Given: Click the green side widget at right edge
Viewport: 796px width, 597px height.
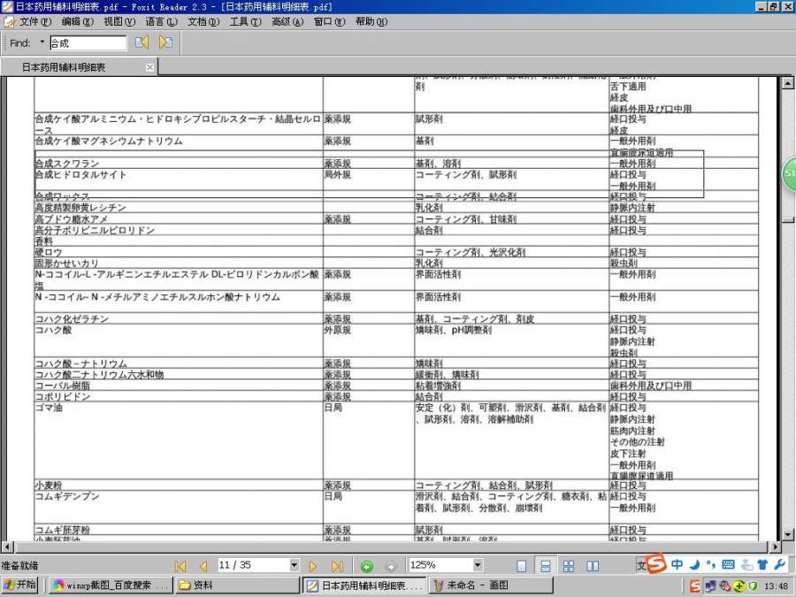Looking at the screenshot, I should (x=789, y=173).
